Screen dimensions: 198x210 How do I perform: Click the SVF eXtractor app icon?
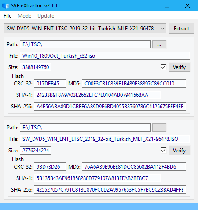[5, 6]
